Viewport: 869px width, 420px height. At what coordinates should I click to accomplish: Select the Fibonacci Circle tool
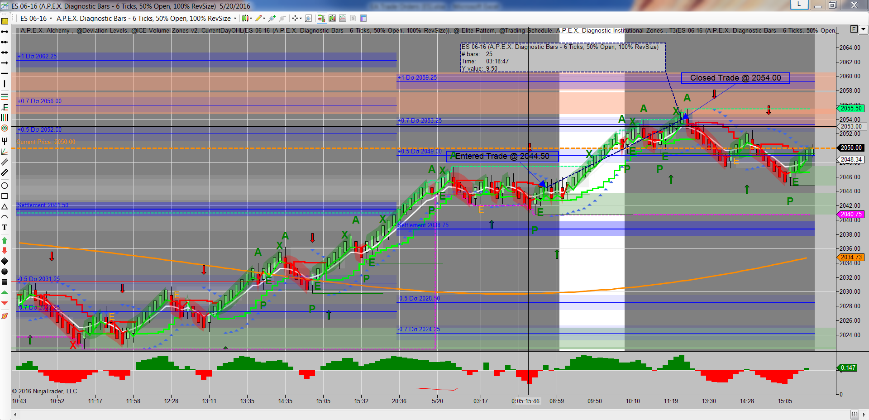click(x=5, y=129)
